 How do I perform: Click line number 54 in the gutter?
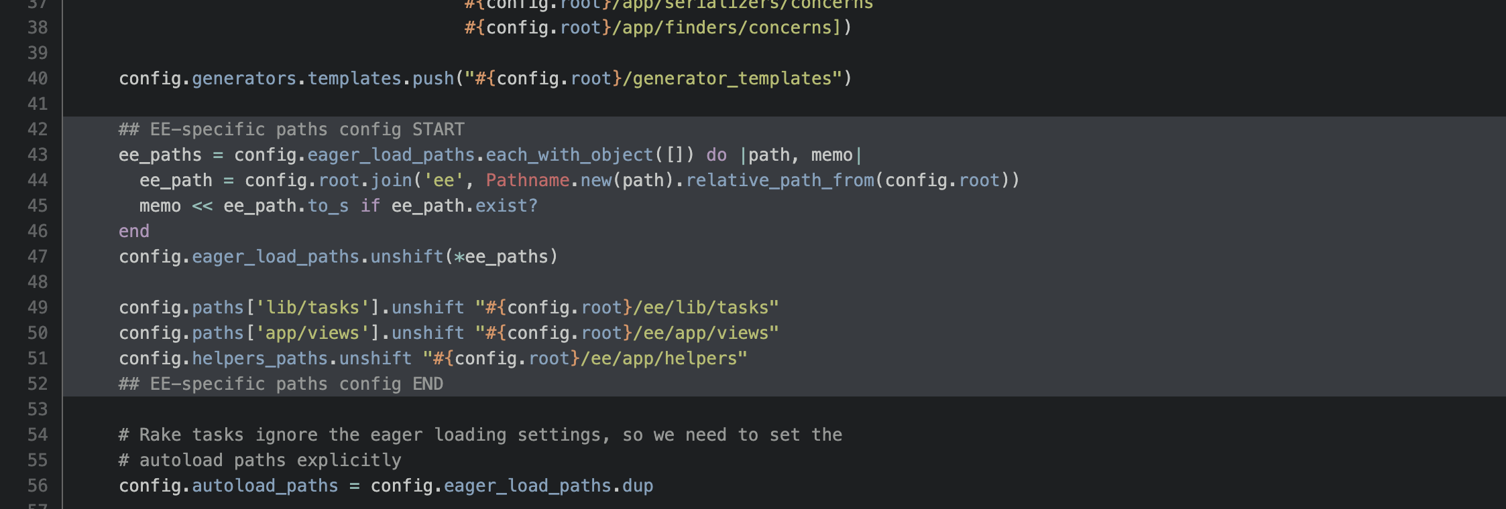(38, 435)
